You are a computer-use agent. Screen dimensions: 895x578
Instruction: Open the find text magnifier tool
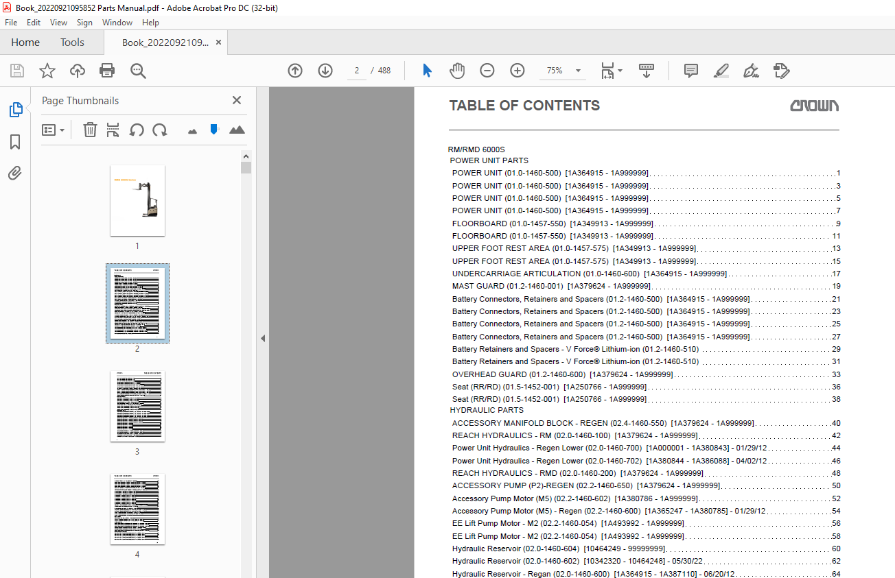click(138, 71)
